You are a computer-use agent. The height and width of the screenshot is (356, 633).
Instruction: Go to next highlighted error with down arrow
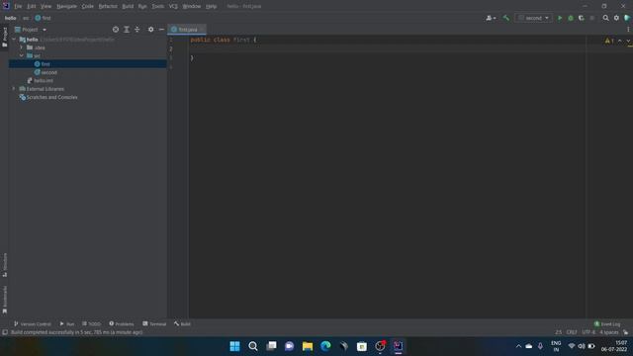628,41
